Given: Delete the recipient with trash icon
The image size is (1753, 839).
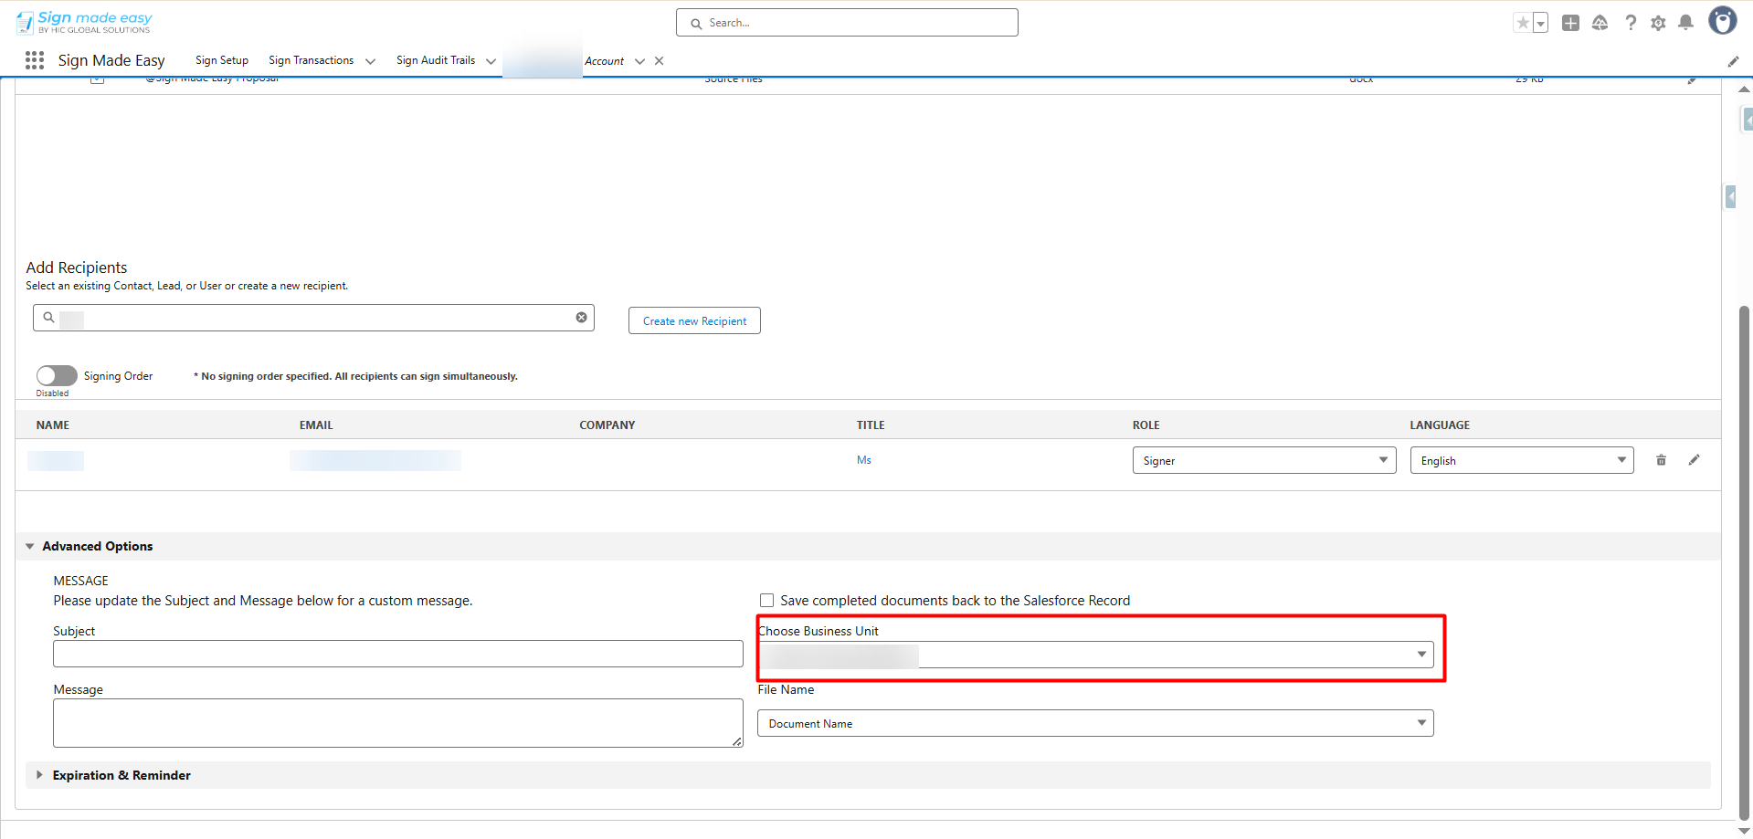Looking at the screenshot, I should pos(1661,460).
